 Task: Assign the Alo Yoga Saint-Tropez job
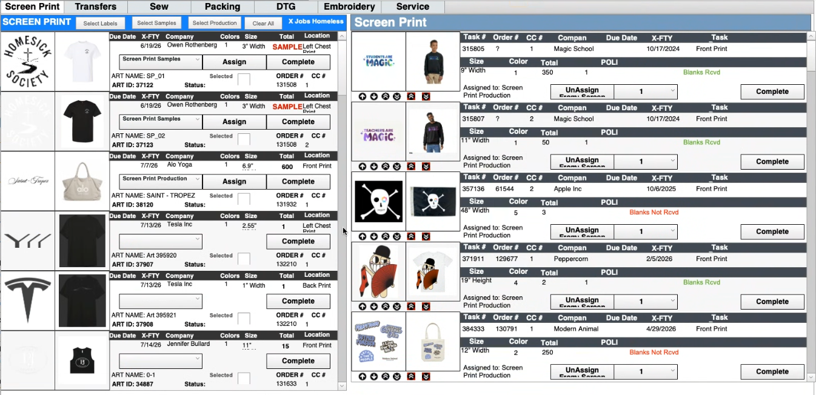234,181
